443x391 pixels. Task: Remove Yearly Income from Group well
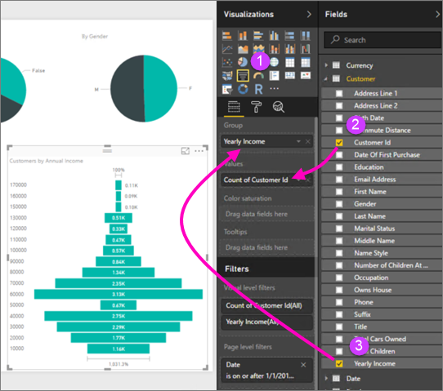click(308, 141)
